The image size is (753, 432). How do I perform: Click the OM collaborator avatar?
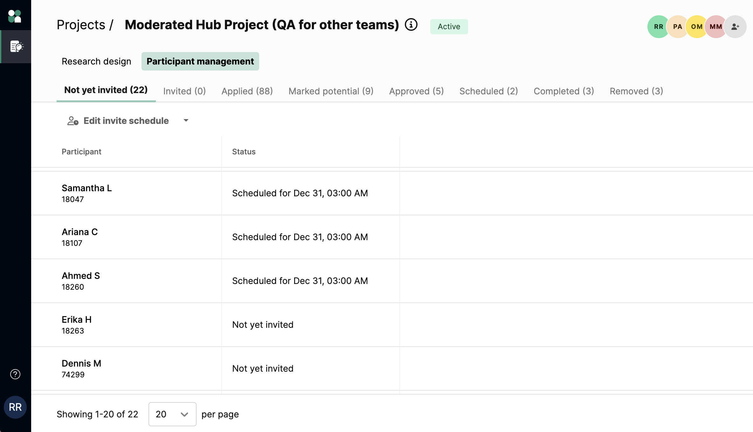(x=696, y=27)
